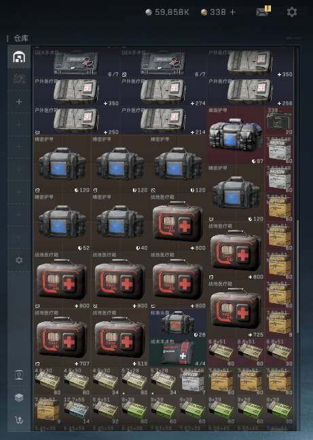Screen dimensions: 313x440
Task: Click the plus next to 338 currency
Action: pos(232,12)
